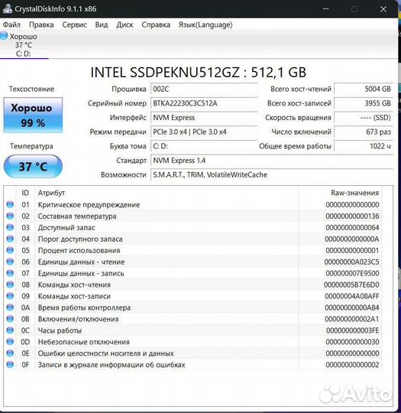Viewport: 401px width, 413px height.
Task: Select the Критическое предупреждение row text
Action: pyautogui.click(x=89, y=205)
